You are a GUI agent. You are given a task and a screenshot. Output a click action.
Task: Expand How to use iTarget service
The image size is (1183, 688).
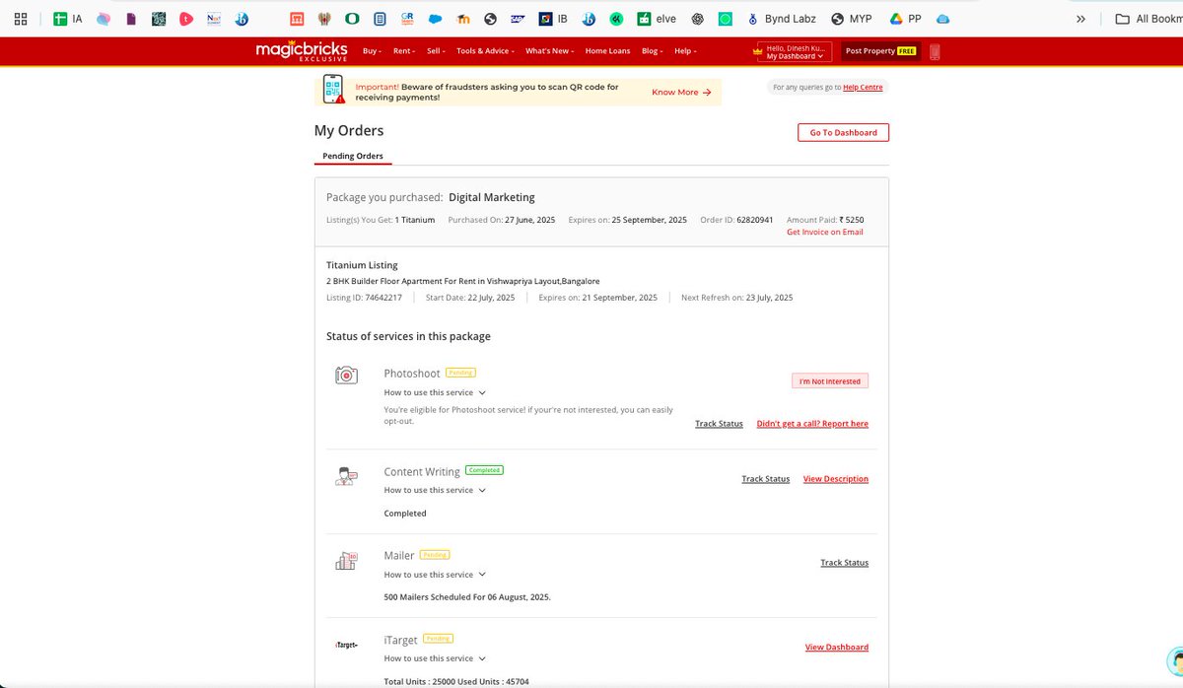click(x=435, y=658)
